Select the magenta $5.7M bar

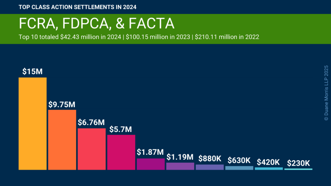tap(121, 152)
